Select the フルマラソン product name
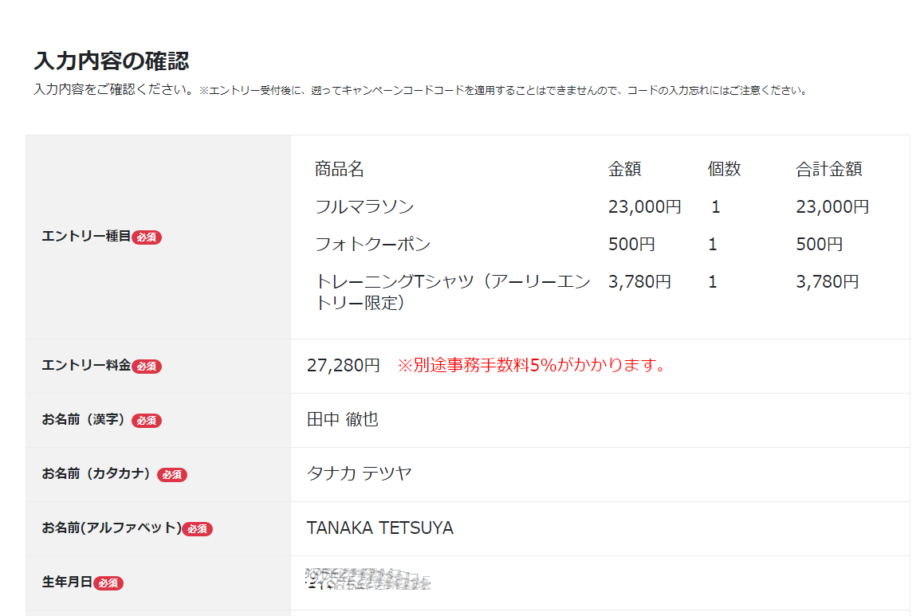The image size is (924, 616). (364, 207)
